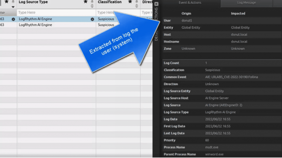Screen dimensions: 282x158
Task: Click the Last Log Date value
Action: click(218, 133)
